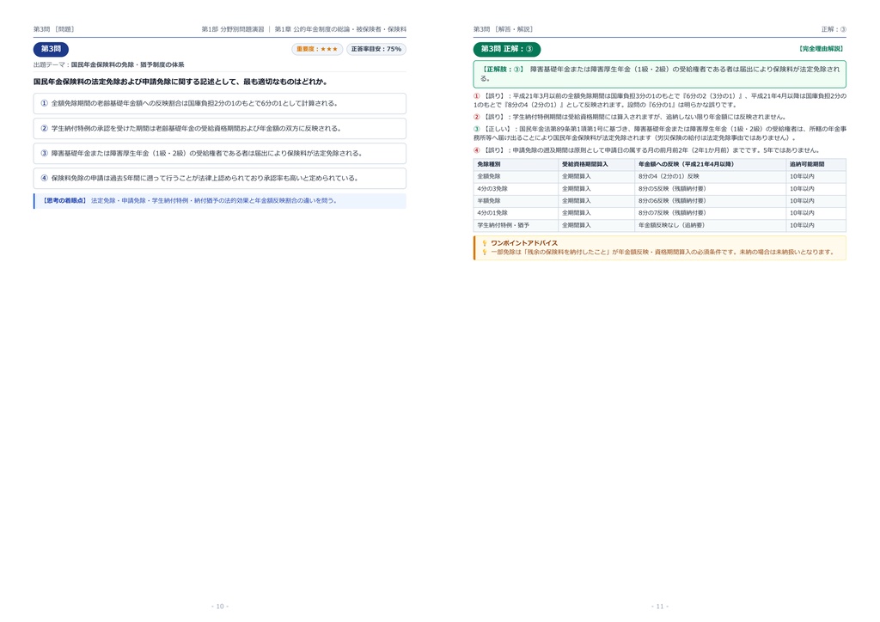Click the circled ④ marker of the fourth answer choice
Screen dimensions: 880x622
(45, 179)
